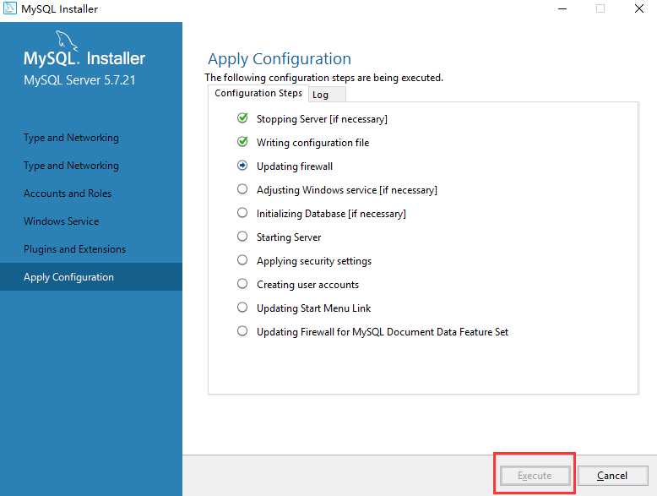Open the Configuration Steps tab

tap(258, 93)
